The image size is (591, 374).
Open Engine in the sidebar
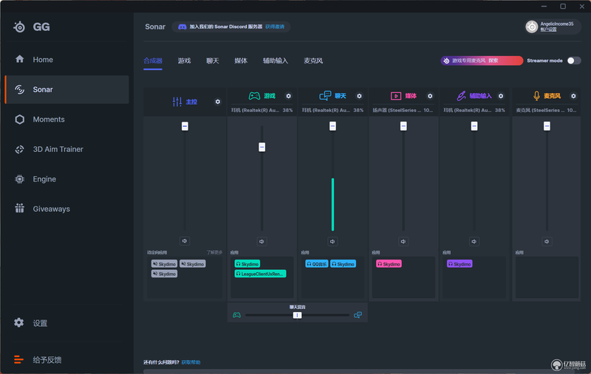point(44,179)
